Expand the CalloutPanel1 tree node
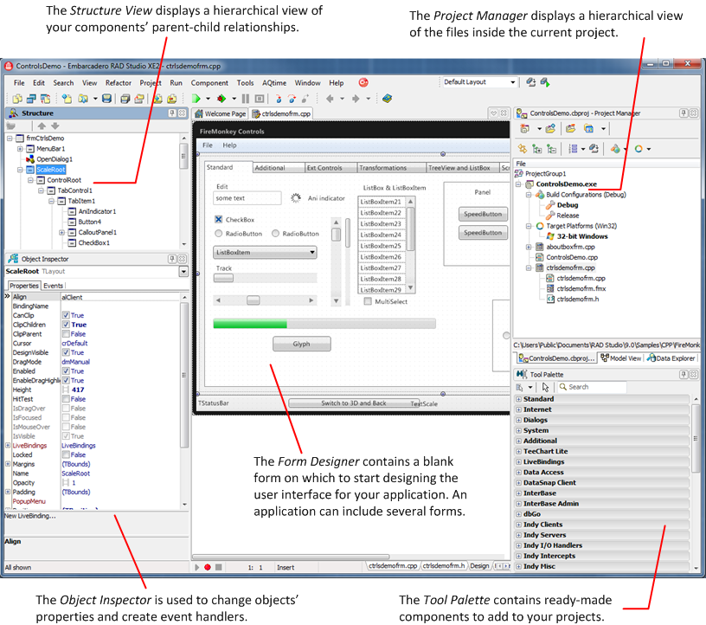Viewport: 706px width, 625px height. 61,233
